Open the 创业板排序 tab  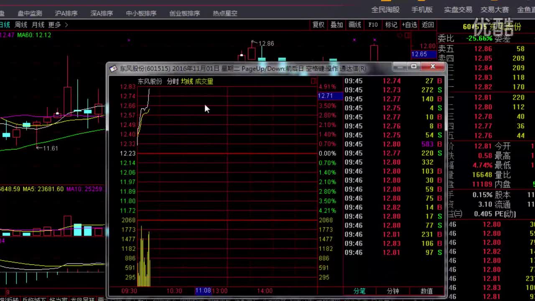pyautogui.click(x=184, y=13)
